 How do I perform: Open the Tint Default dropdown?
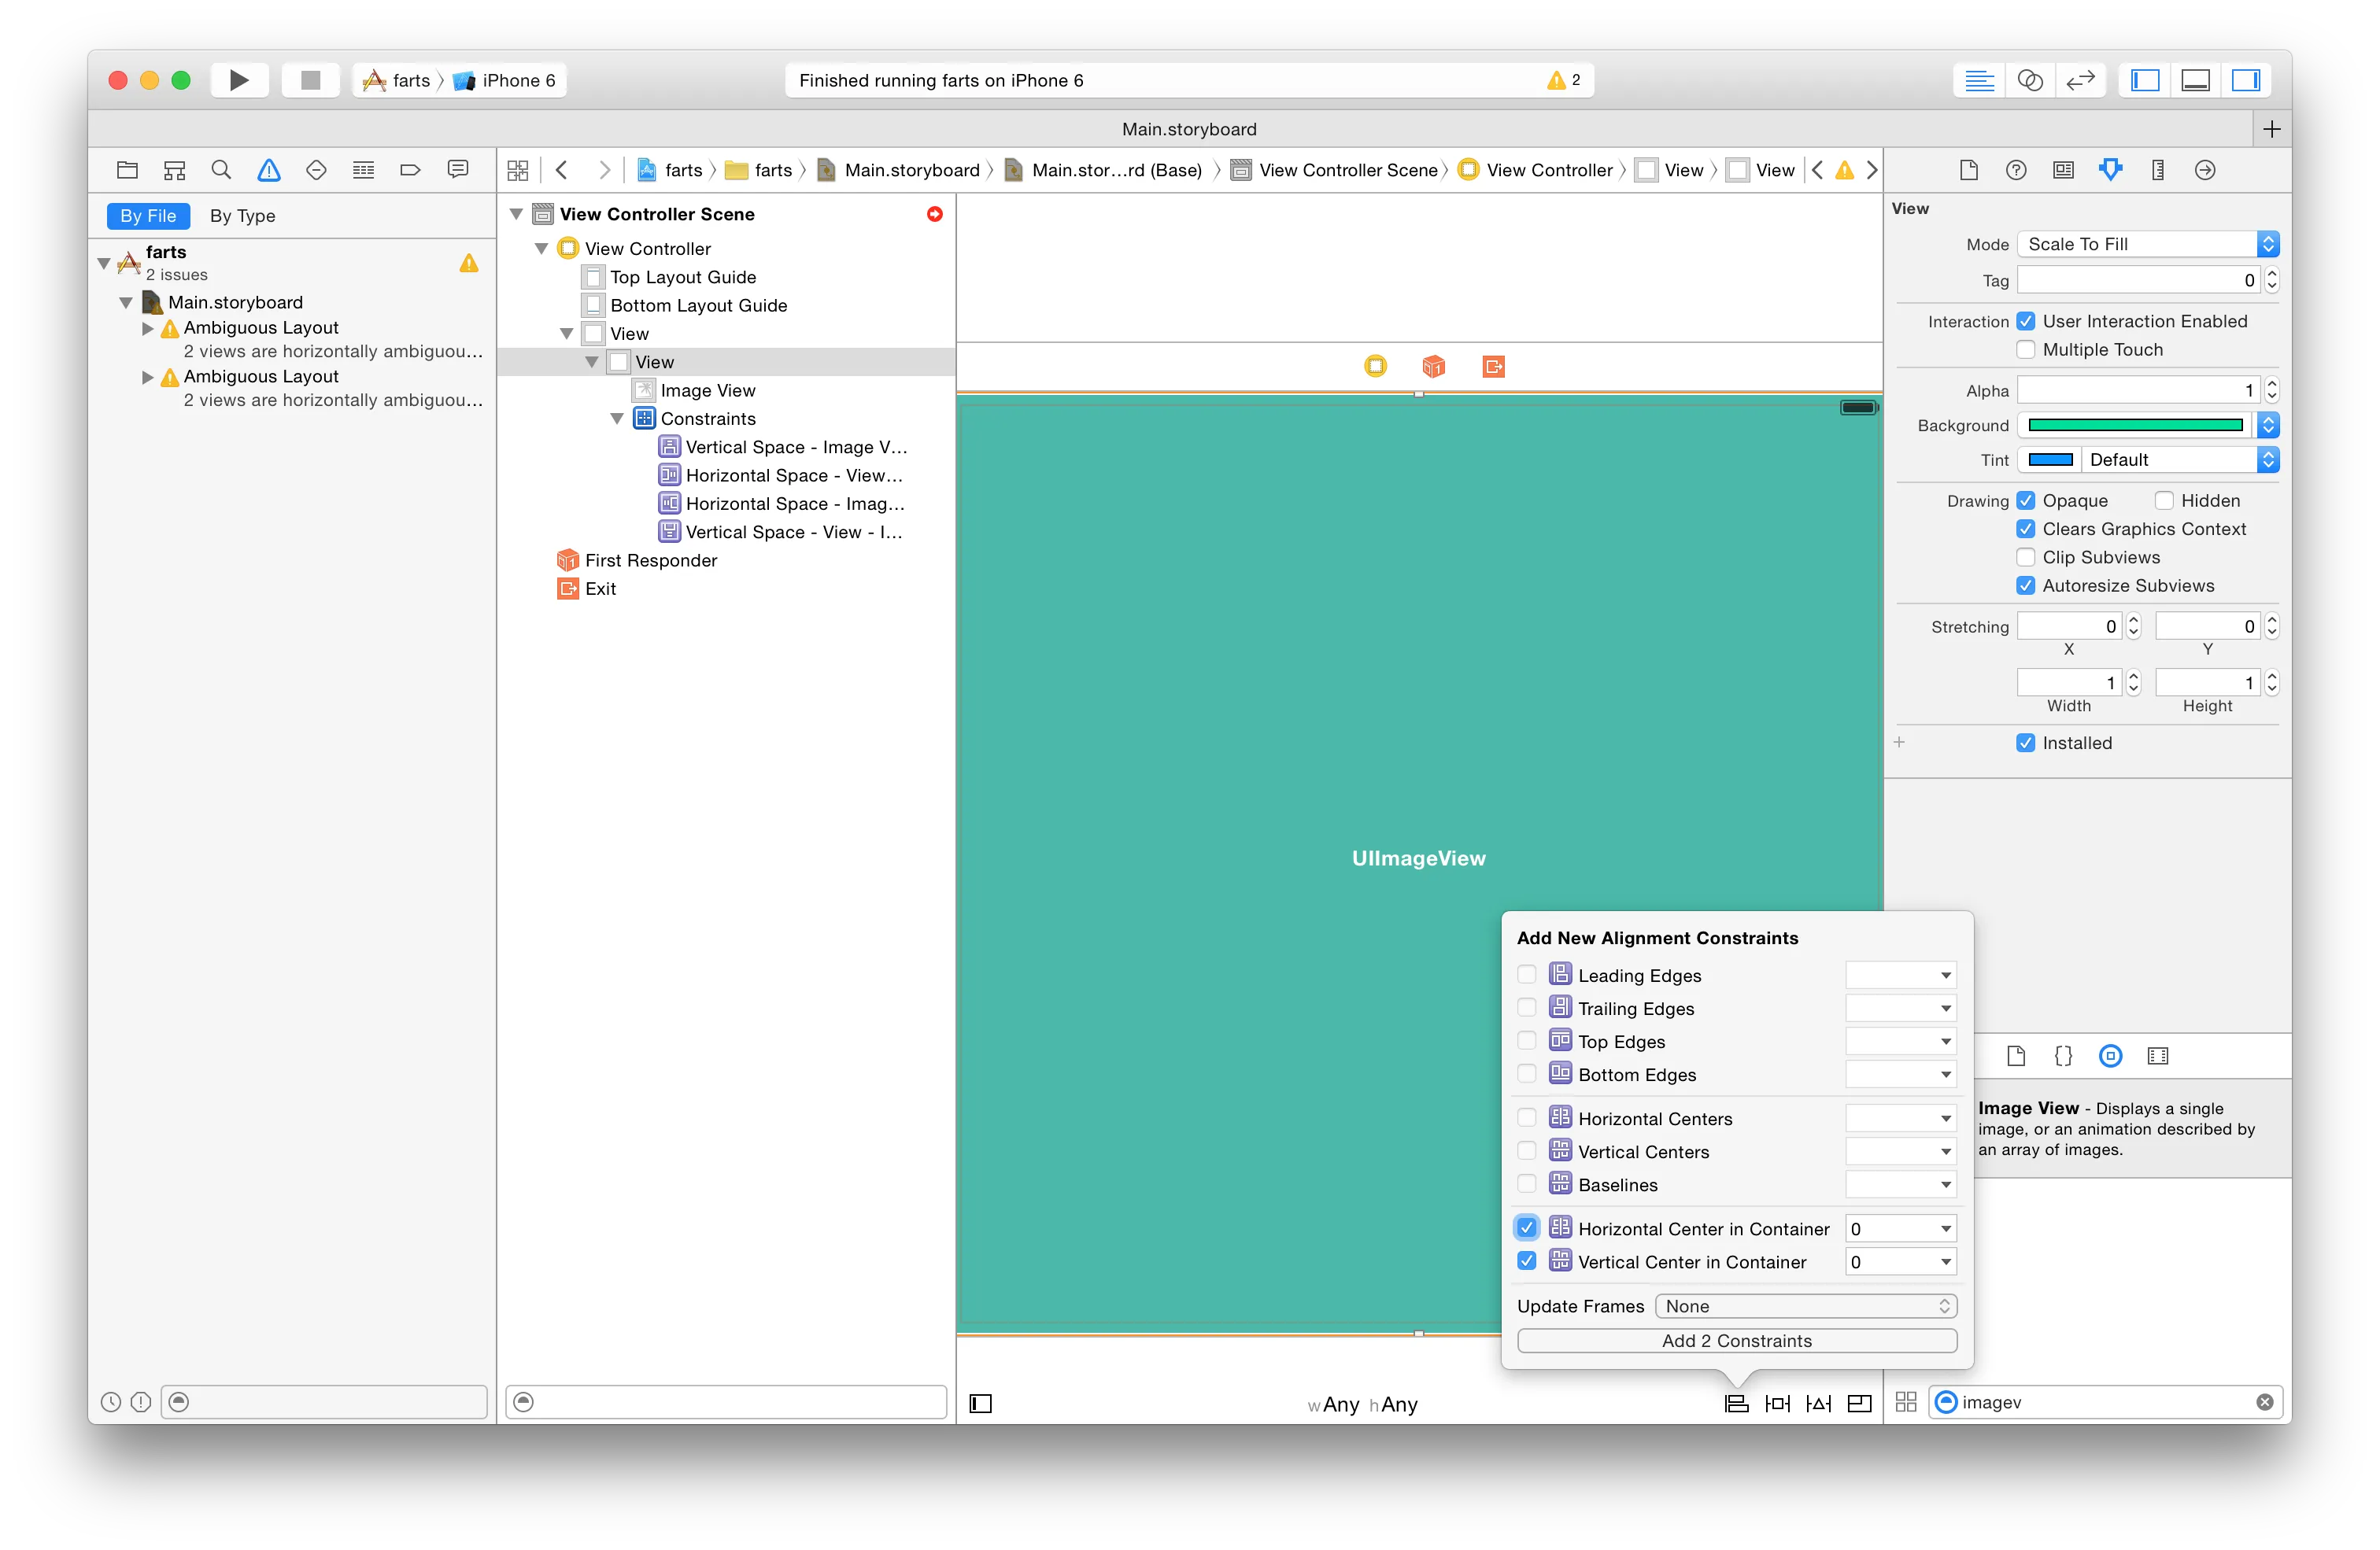[2180, 459]
